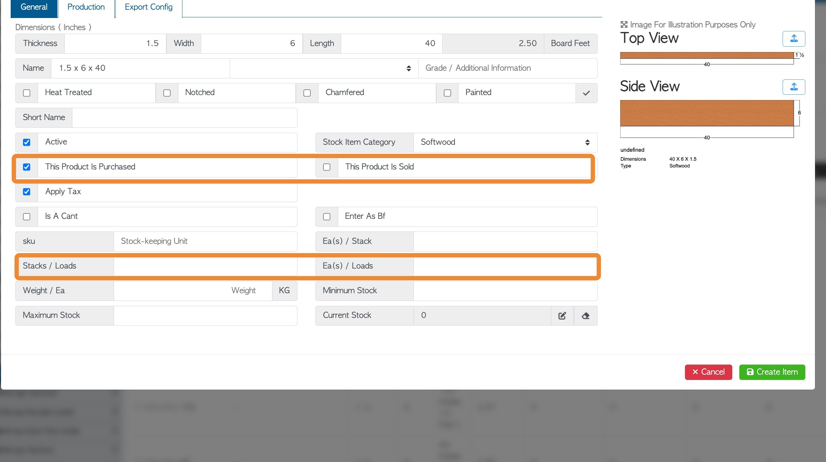Click the Side View upload icon
The image size is (826, 462).
point(794,87)
